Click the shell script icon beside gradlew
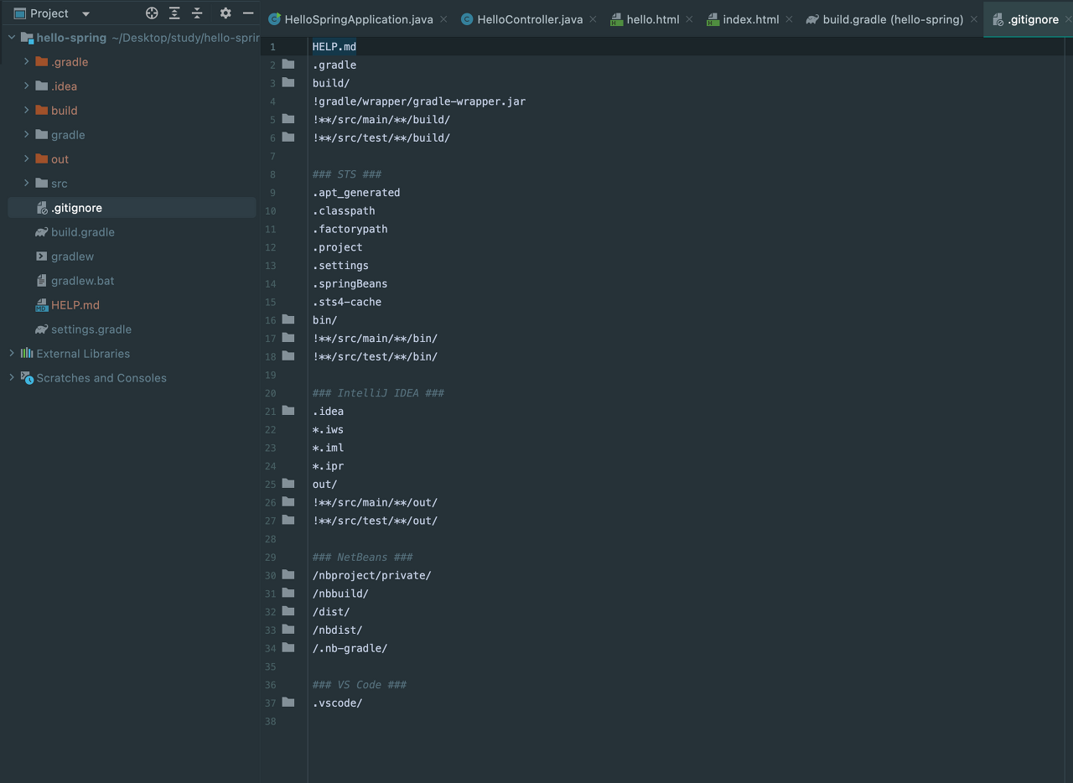 click(42, 257)
